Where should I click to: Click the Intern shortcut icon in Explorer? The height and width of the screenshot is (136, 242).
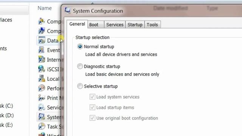point(42,60)
